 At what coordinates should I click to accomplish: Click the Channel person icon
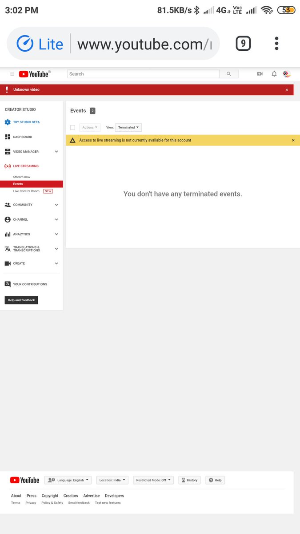tap(8, 219)
